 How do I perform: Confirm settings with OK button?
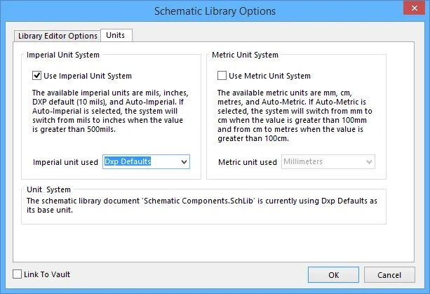pos(333,274)
